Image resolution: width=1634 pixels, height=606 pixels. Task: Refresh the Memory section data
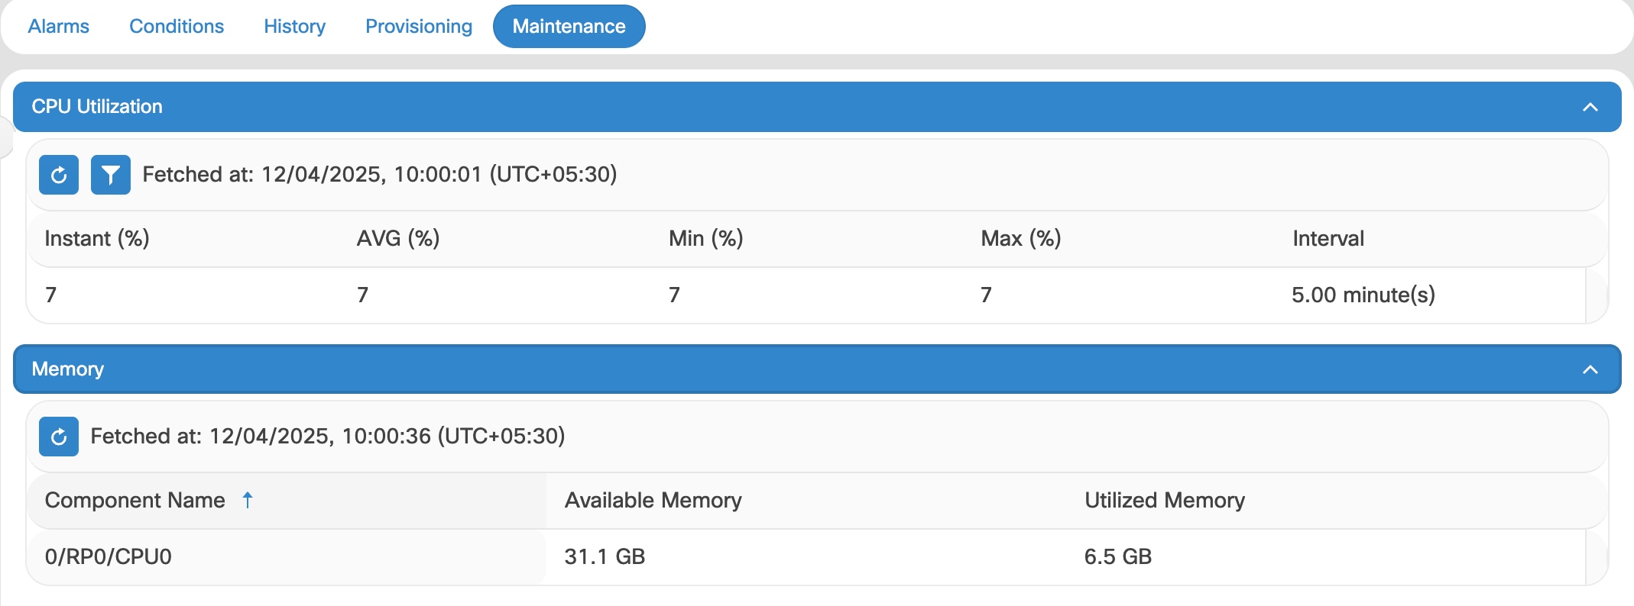(x=59, y=437)
